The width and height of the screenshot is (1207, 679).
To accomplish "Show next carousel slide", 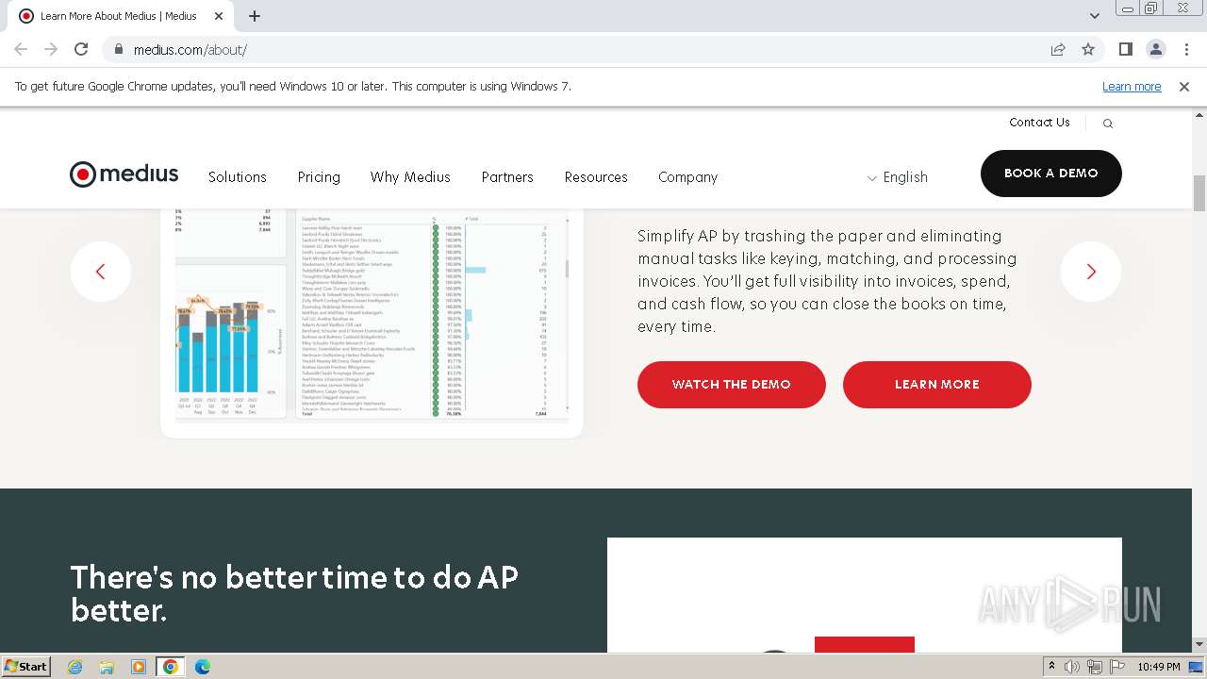I will [1091, 272].
